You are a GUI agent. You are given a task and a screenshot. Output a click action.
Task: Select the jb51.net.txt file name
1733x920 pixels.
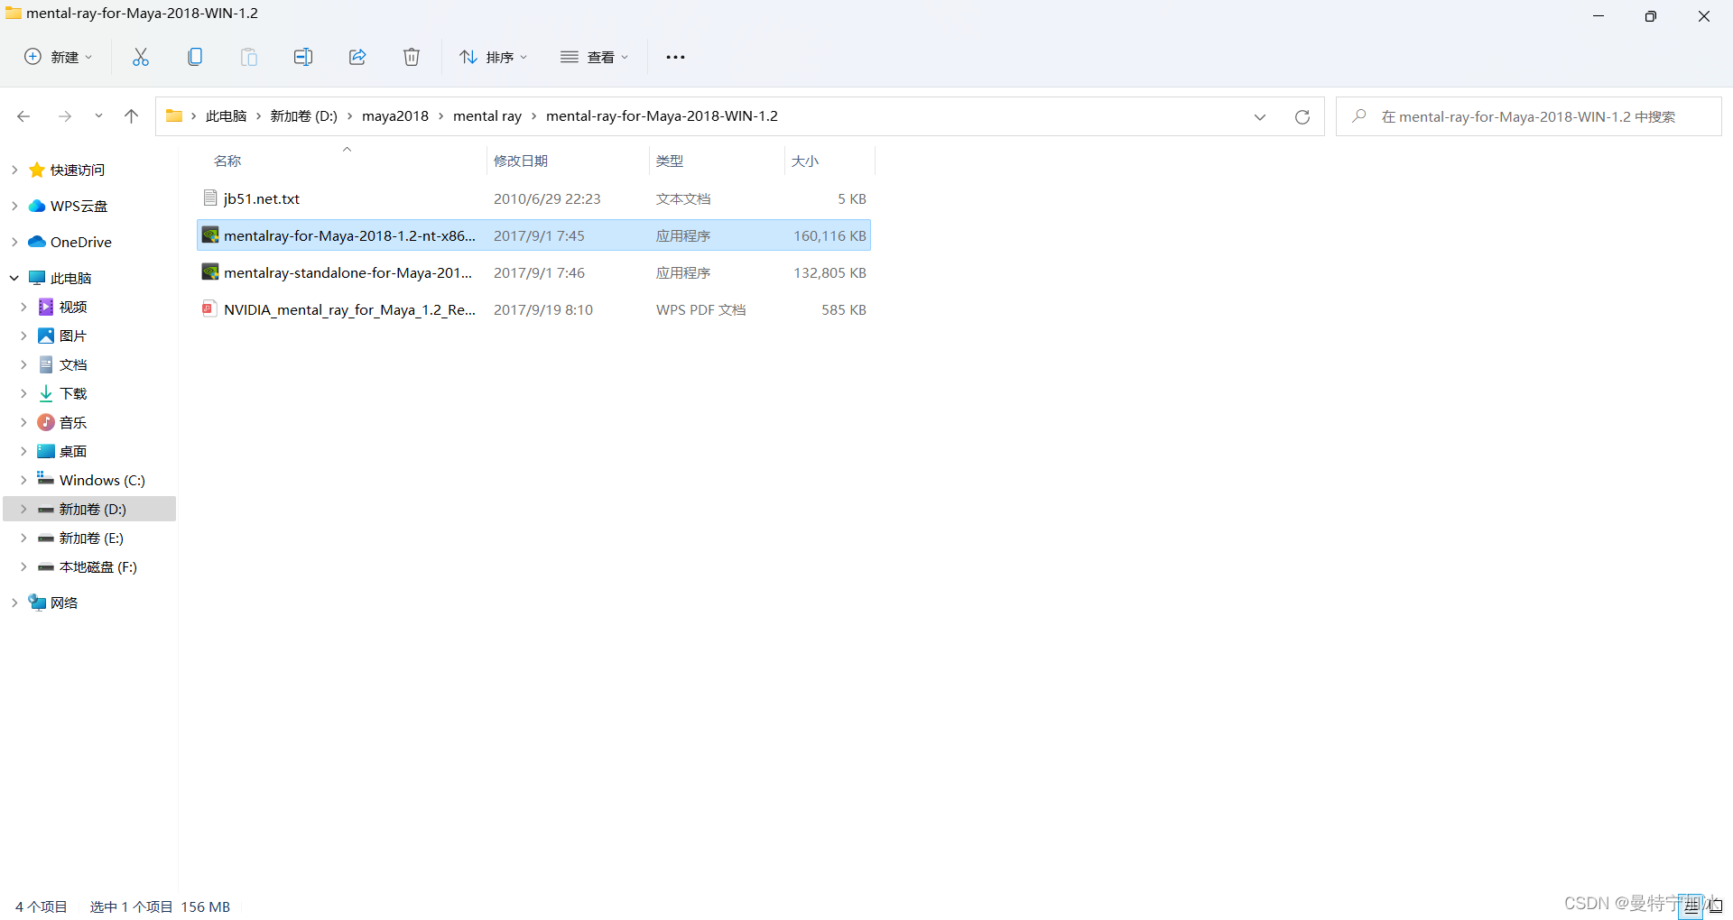coord(262,198)
